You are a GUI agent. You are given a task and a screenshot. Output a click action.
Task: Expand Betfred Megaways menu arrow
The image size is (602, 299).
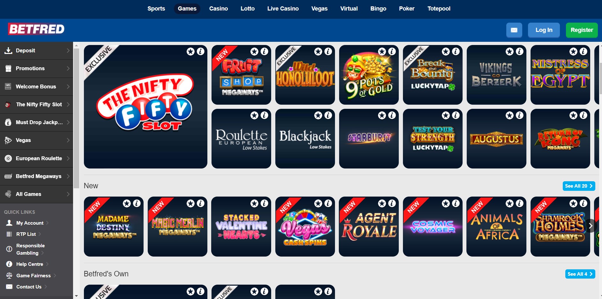pos(68,176)
